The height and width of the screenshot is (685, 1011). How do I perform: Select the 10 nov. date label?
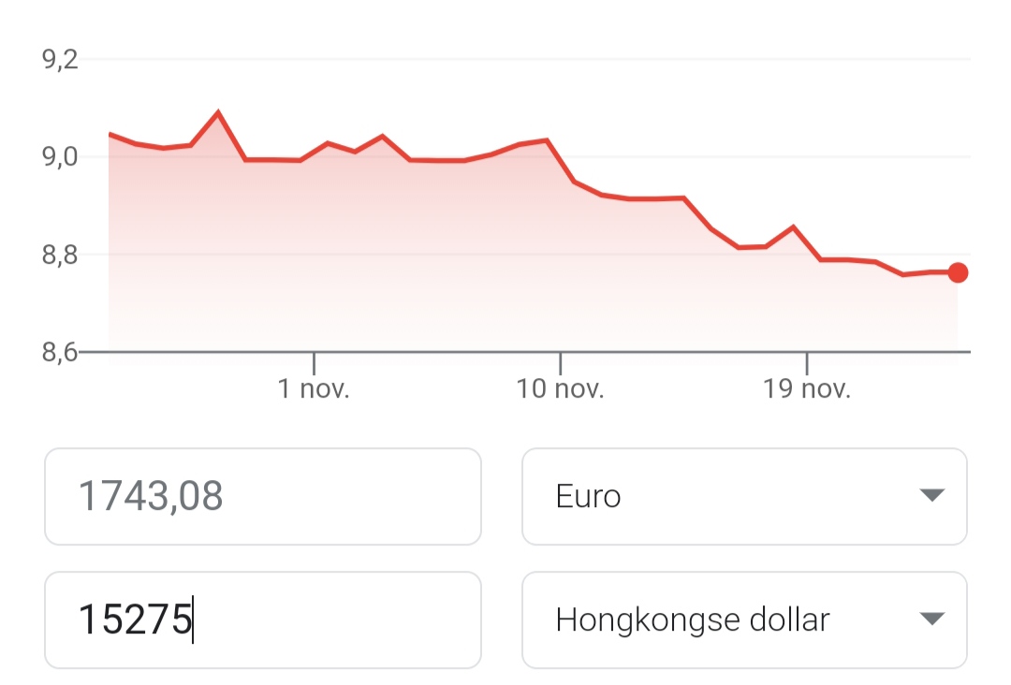560,389
